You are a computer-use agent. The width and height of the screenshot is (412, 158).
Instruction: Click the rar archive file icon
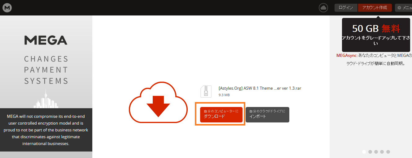point(206,92)
